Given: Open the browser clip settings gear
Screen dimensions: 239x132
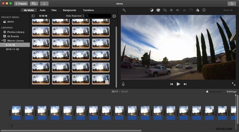Looking at the screenshot, I should 114,16.
